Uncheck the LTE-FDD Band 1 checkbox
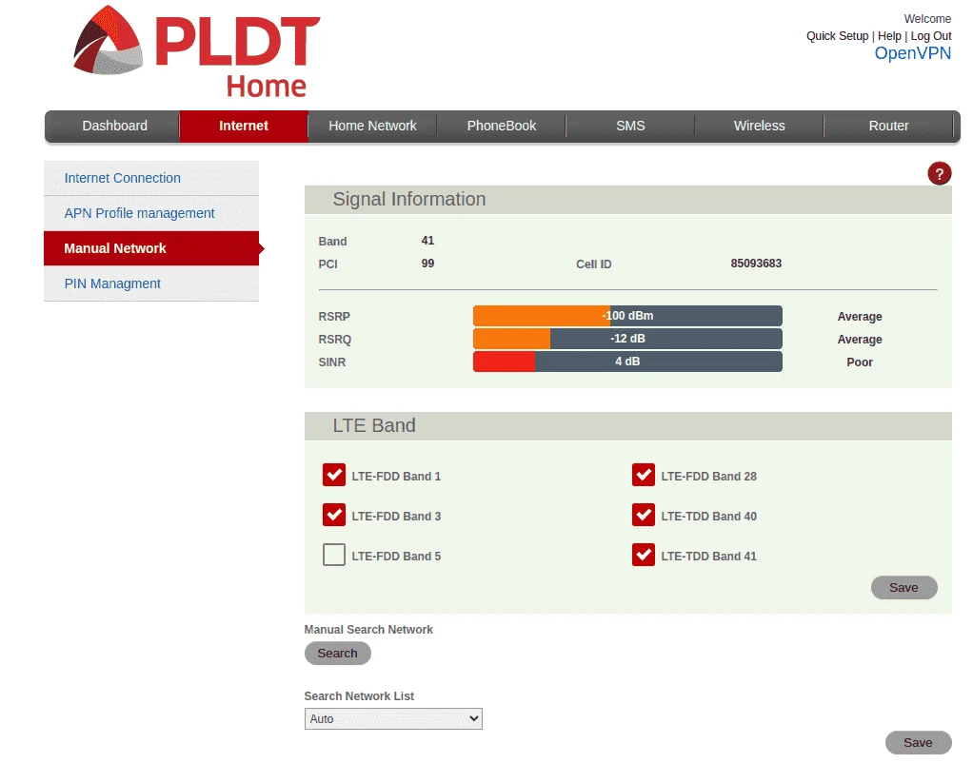973x763 pixels. point(334,475)
